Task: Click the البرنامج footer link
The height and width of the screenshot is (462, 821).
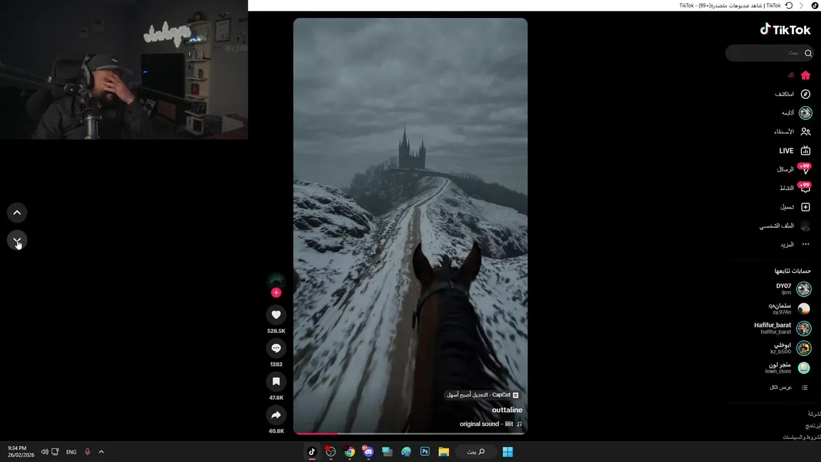Action: [813, 425]
